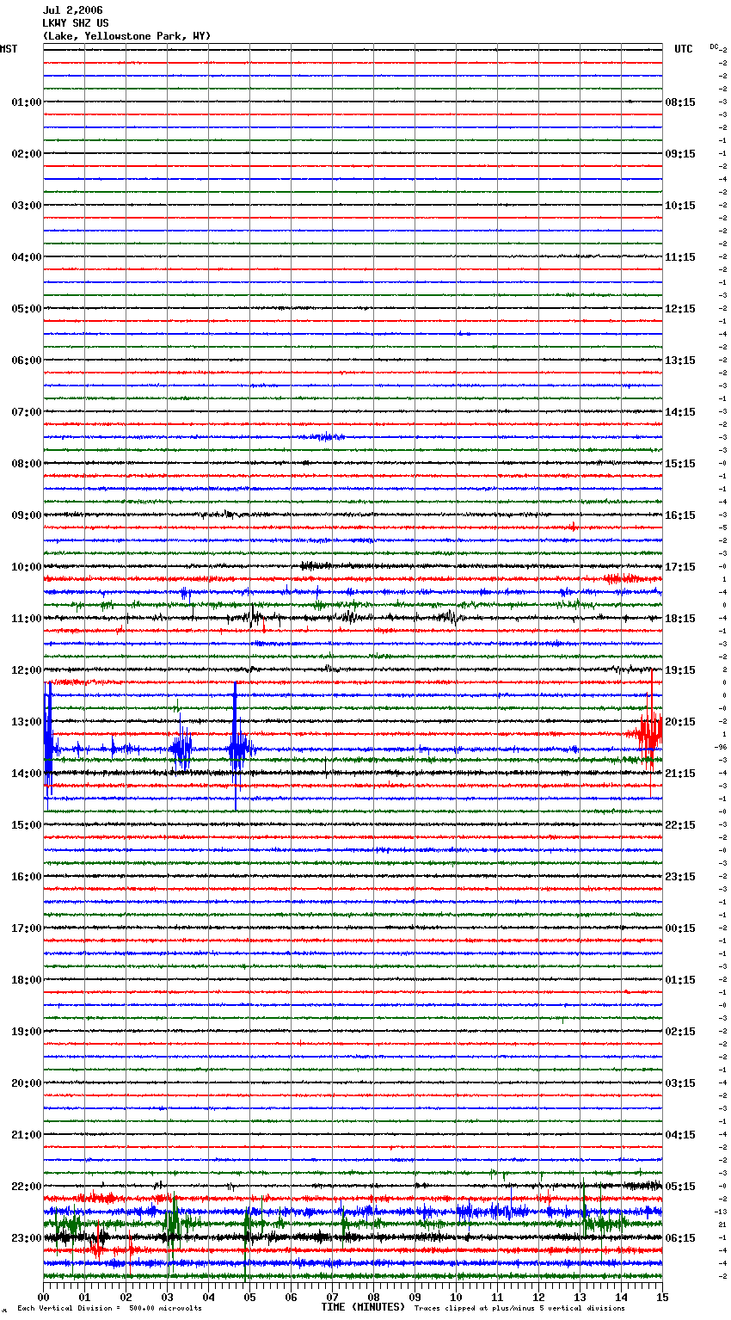Click the '03' minute tick label

(x=168, y=1297)
